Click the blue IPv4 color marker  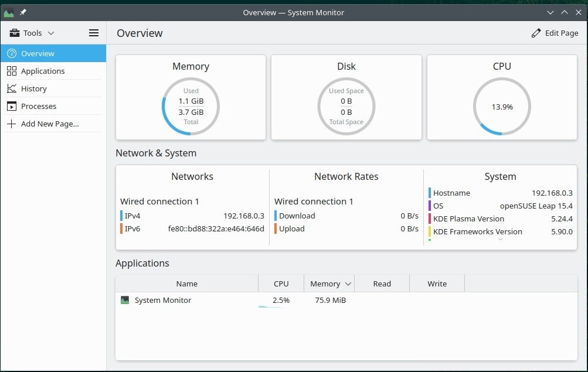pyautogui.click(x=121, y=216)
